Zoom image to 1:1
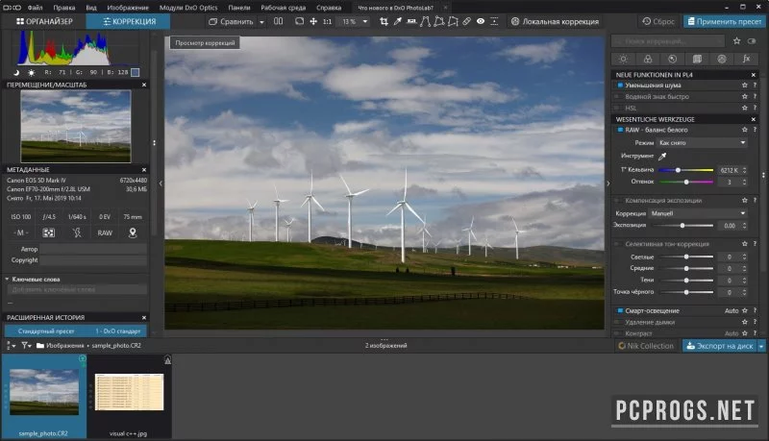The height and width of the screenshot is (441, 769). [x=327, y=21]
